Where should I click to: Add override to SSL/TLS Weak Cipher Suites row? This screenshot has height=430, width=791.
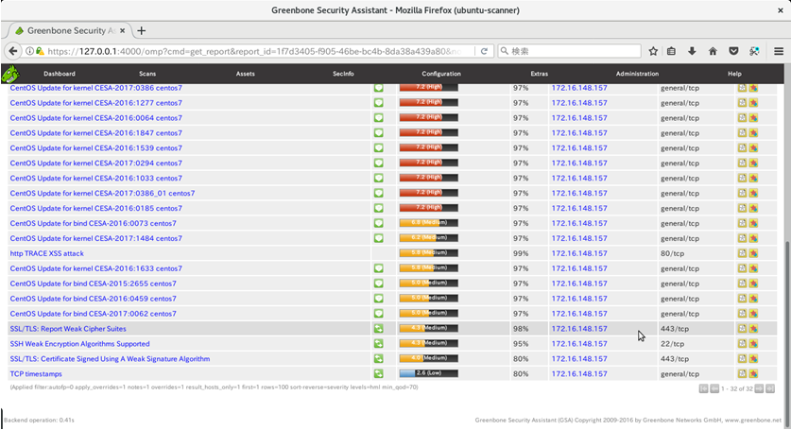[x=753, y=329]
